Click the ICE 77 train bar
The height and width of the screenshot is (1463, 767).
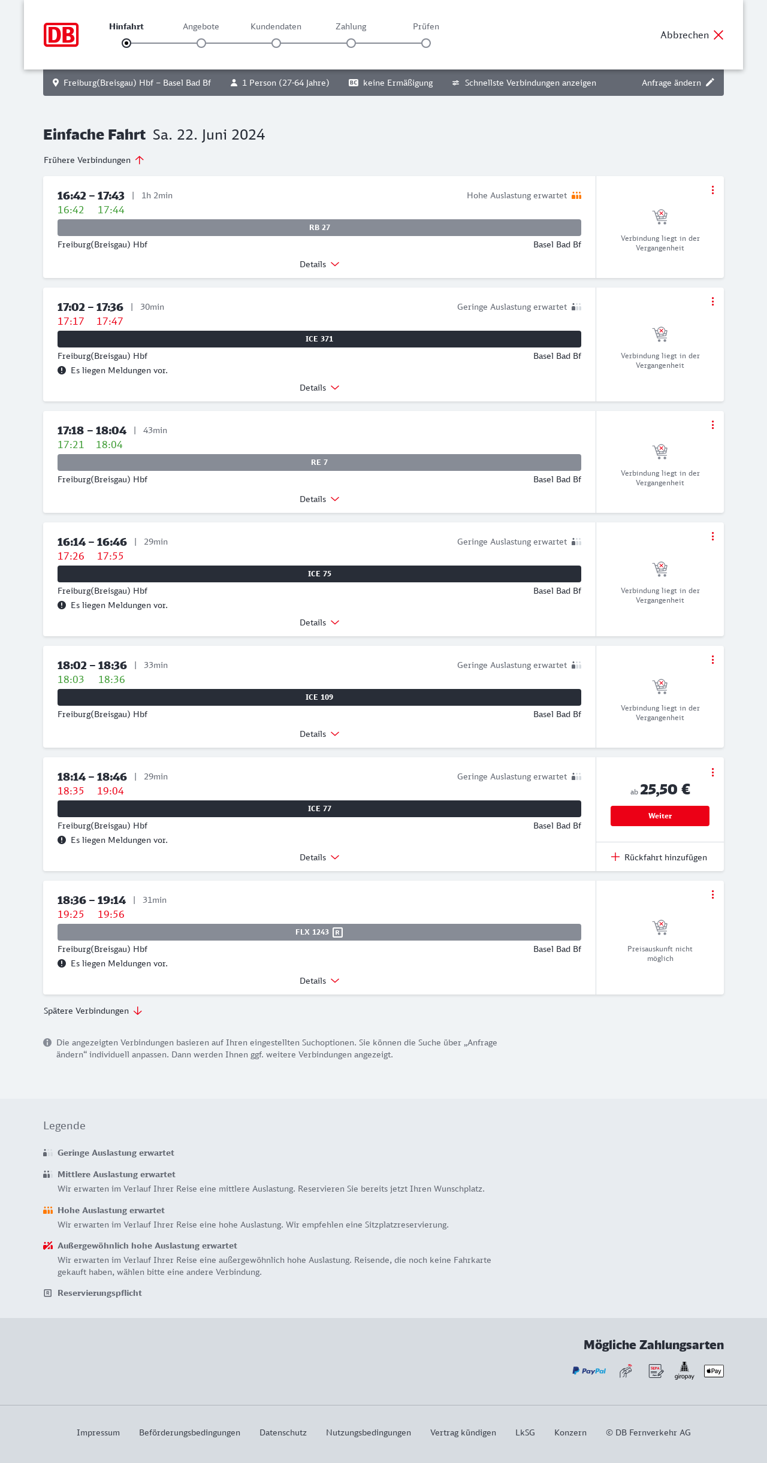click(x=319, y=809)
